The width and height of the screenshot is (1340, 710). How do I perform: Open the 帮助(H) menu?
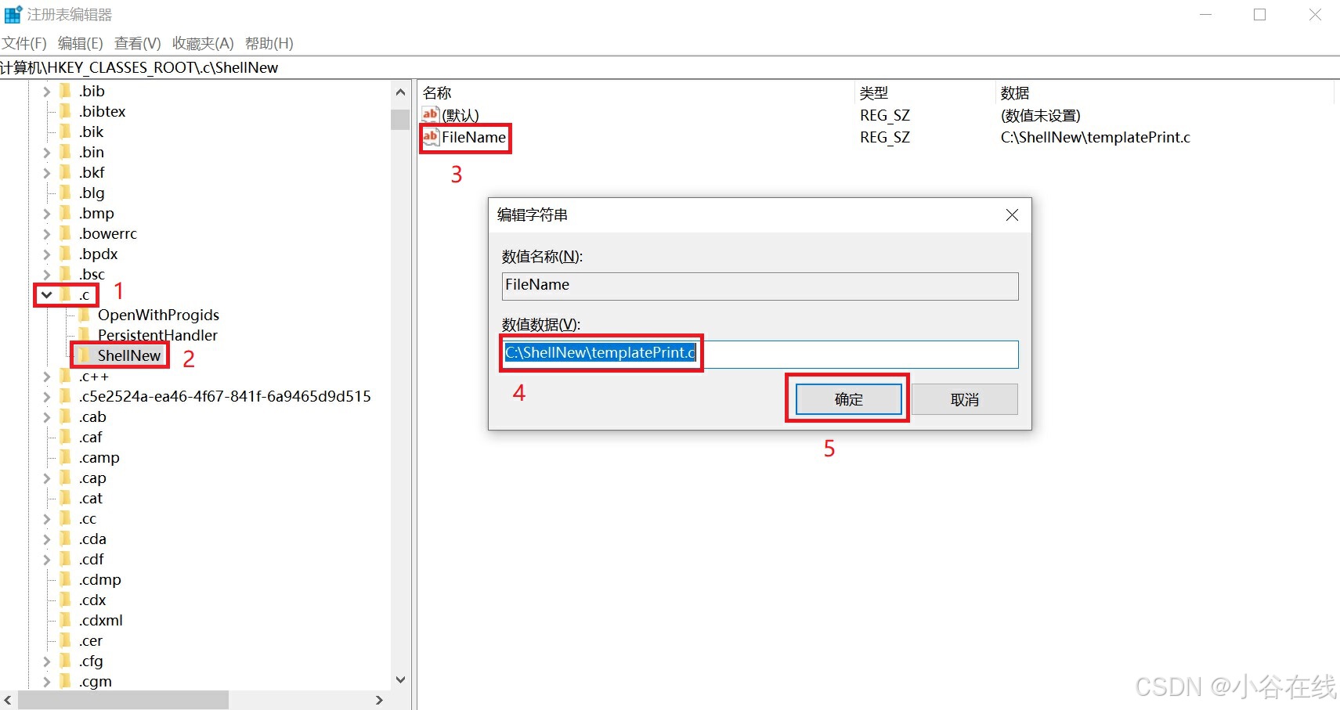pos(269,43)
